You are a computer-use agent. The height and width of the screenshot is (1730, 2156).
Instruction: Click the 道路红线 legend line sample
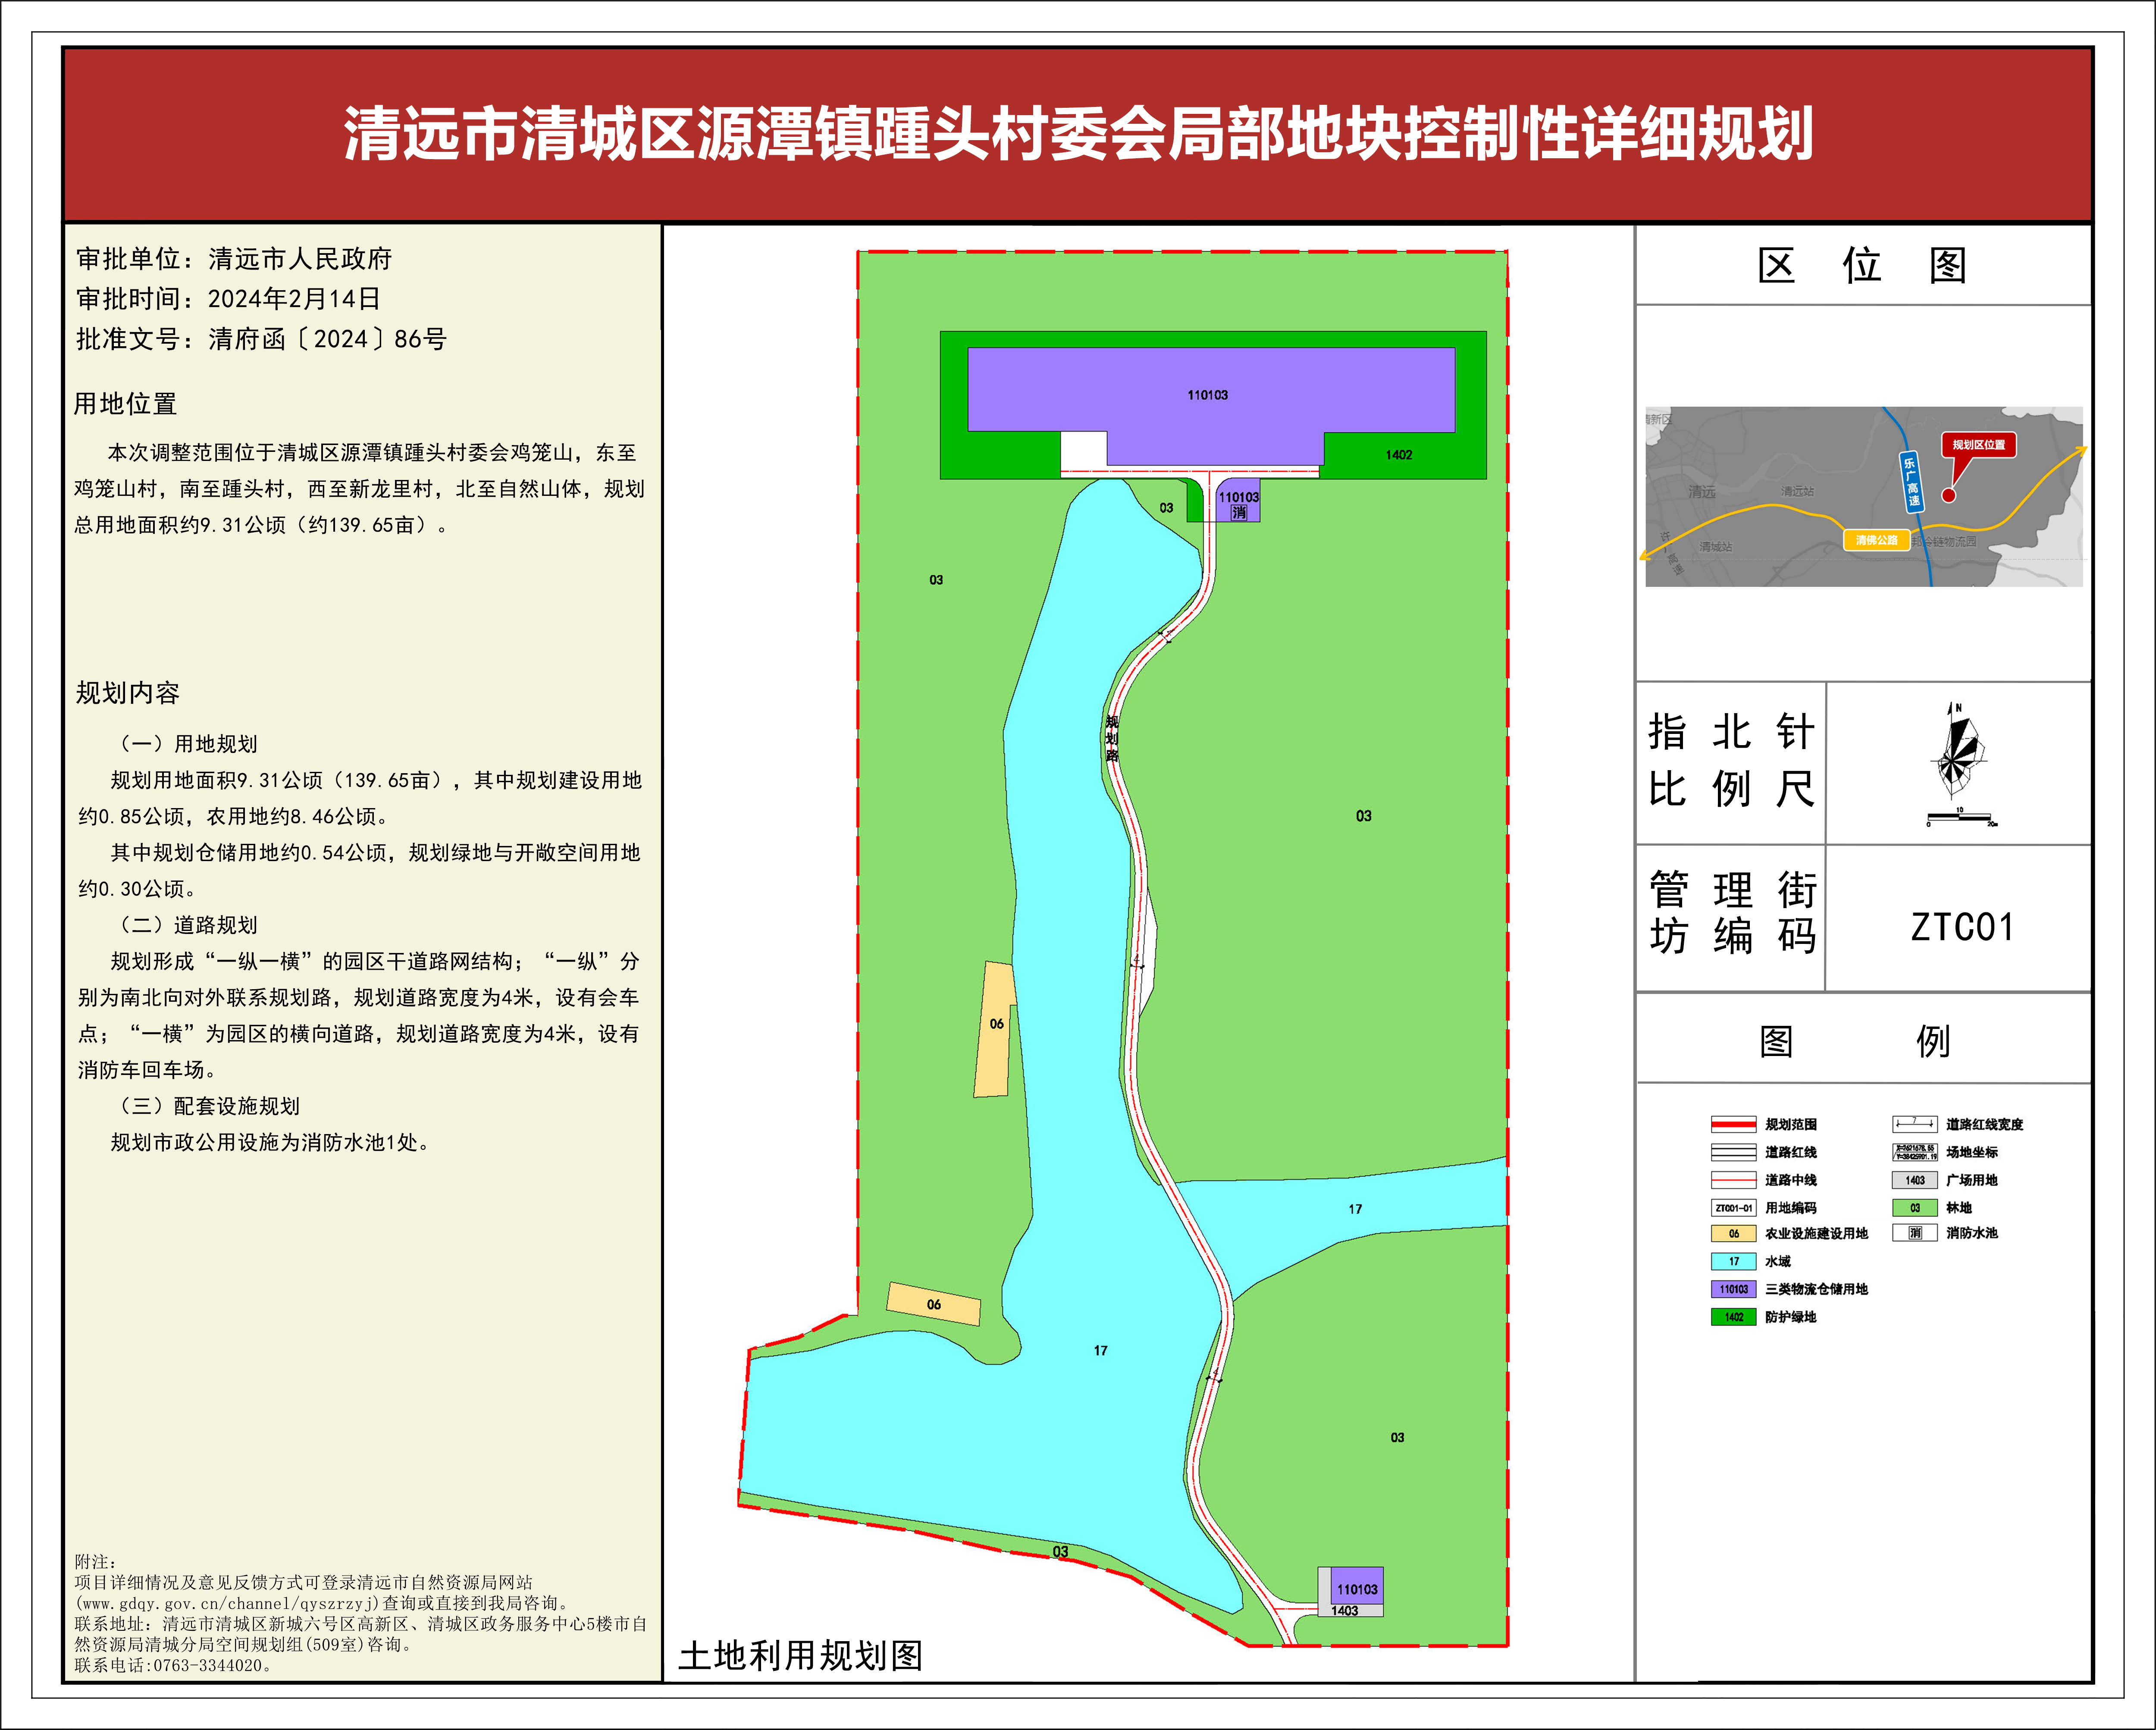pos(1733,1152)
